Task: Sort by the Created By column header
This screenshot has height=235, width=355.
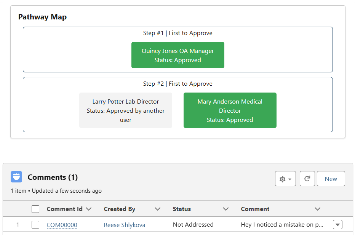Action: [x=120, y=209]
